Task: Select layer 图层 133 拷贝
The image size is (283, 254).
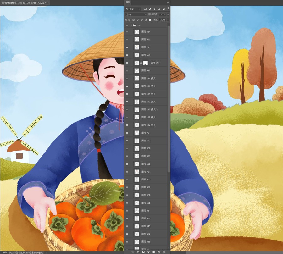Action: (146, 102)
